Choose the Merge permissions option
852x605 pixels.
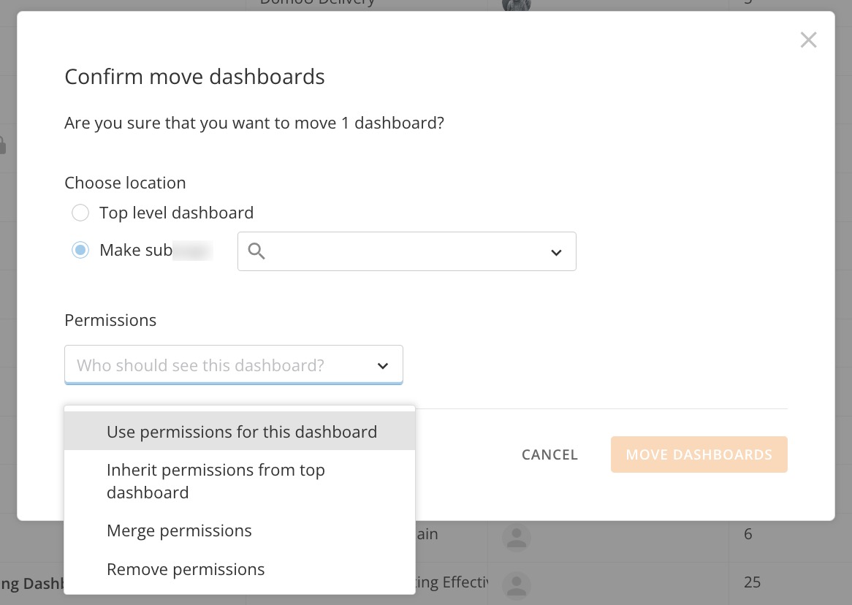[179, 530]
